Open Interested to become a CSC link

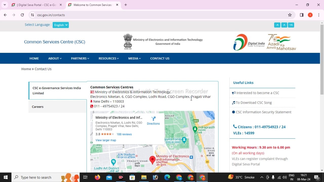pyautogui.click(x=258, y=93)
